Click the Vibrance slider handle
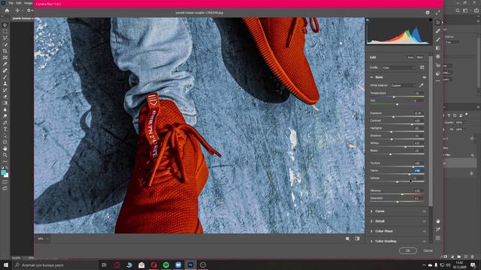The height and width of the screenshot is (270, 481). 402,194
